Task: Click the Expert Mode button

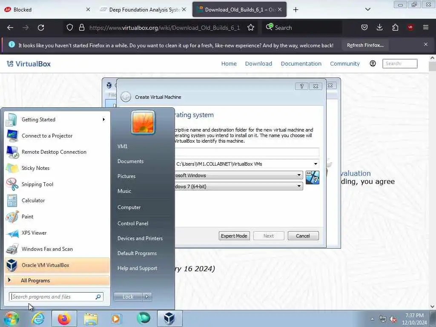Action: click(x=234, y=236)
